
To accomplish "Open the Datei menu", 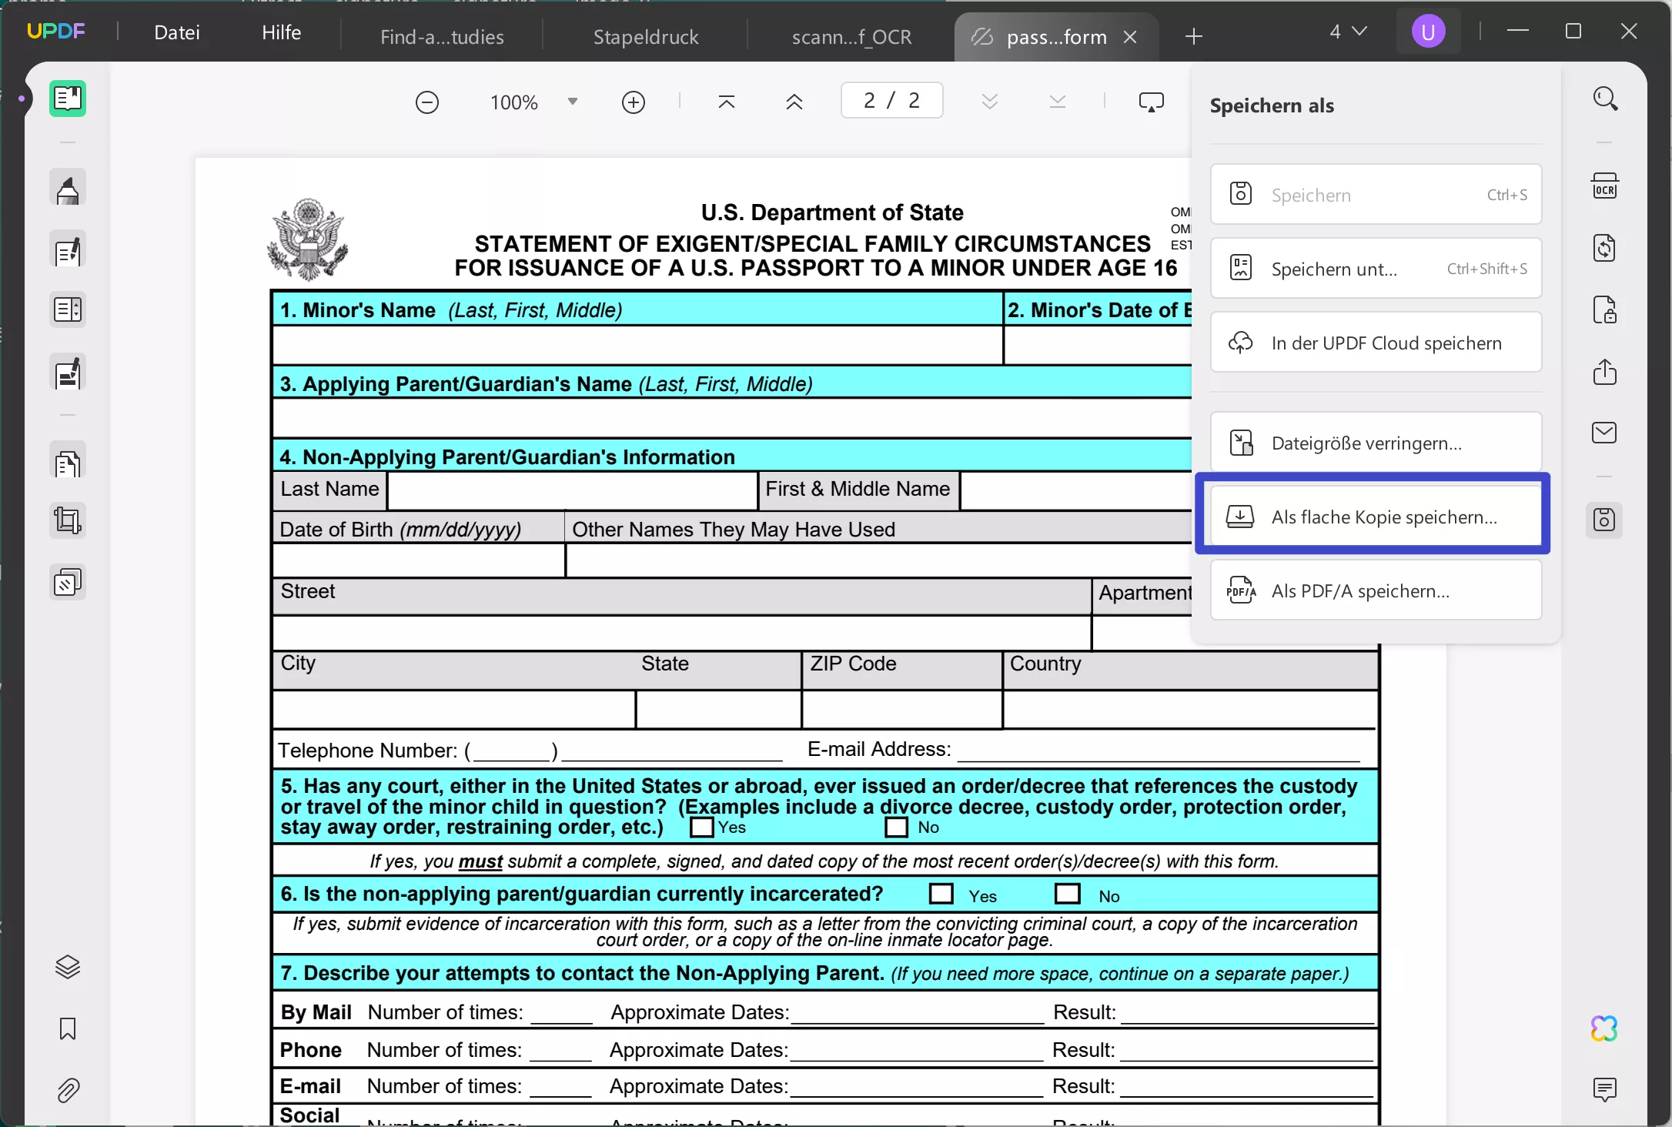I will click(177, 32).
